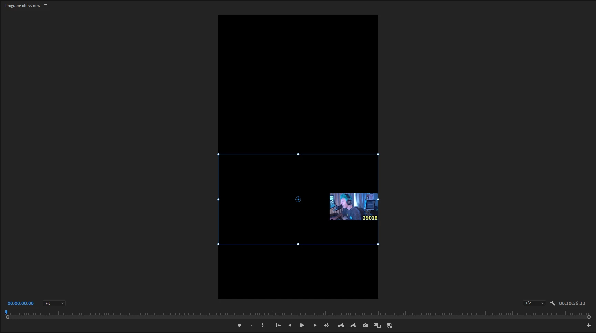596x333 pixels.
Task: Step back one frame
Action: click(290, 325)
